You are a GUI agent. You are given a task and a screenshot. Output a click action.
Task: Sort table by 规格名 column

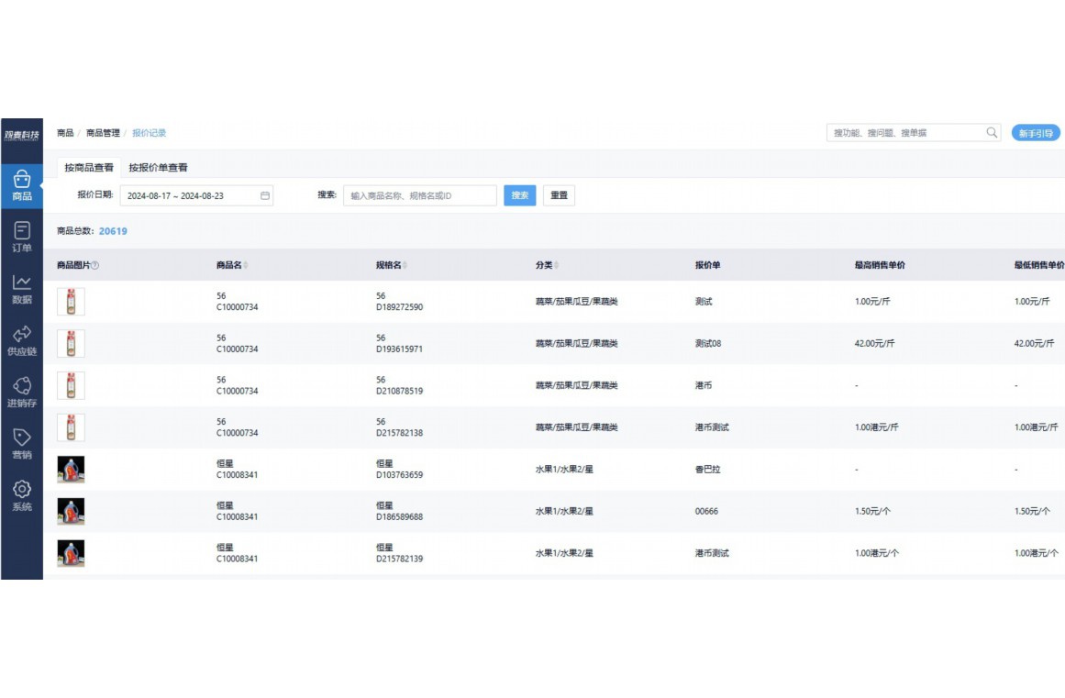(x=405, y=266)
